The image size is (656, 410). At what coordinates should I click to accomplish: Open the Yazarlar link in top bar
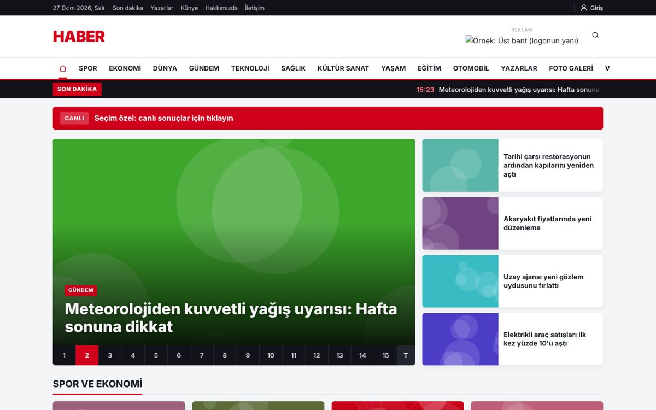[162, 8]
